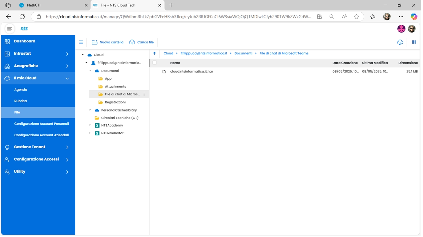Viewport: 423px width, 237px height.
Task: Expand the Gestione Tenant chevron
Action: pos(67,147)
